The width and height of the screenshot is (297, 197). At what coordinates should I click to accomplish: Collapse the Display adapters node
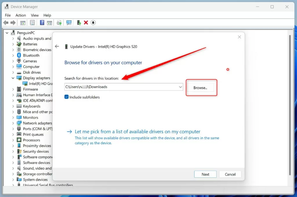click(x=13, y=78)
